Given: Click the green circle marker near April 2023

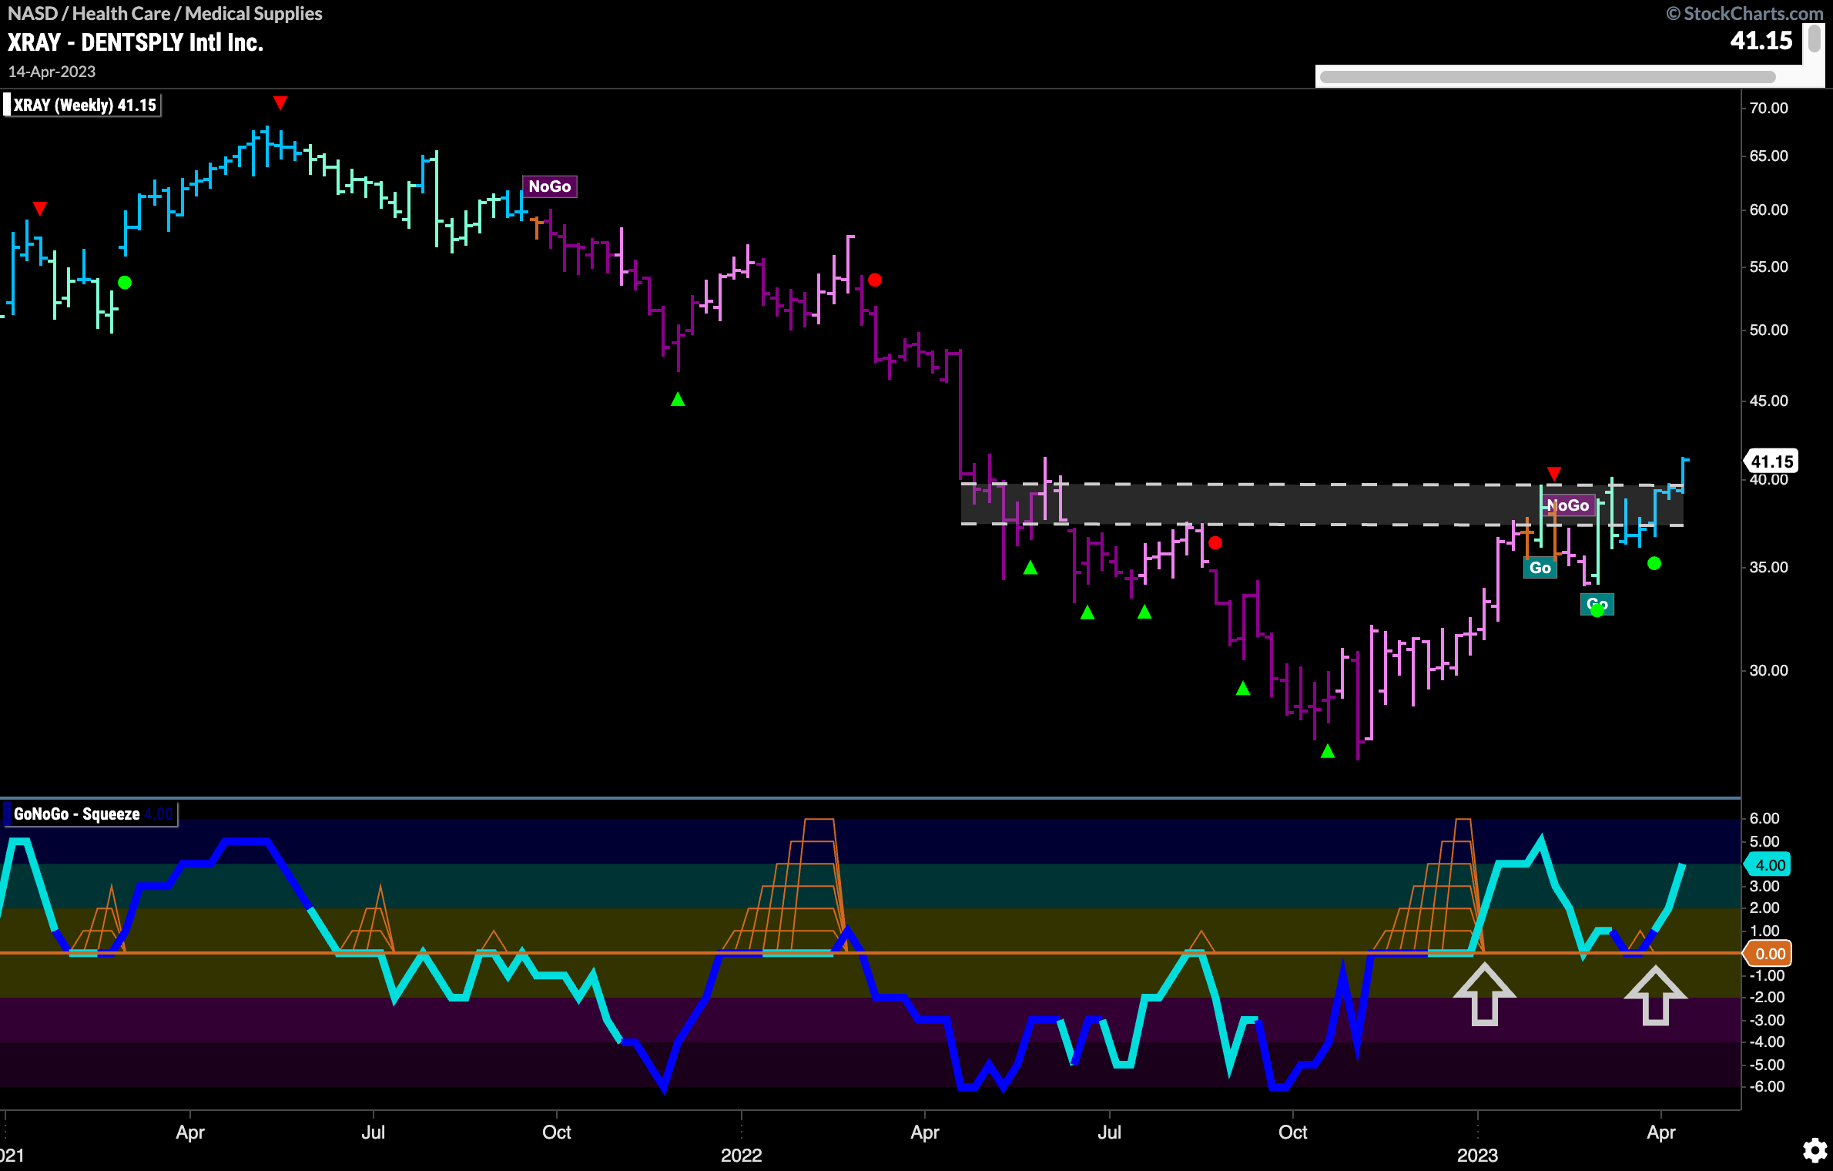Looking at the screenshot, I should 1654,564.
